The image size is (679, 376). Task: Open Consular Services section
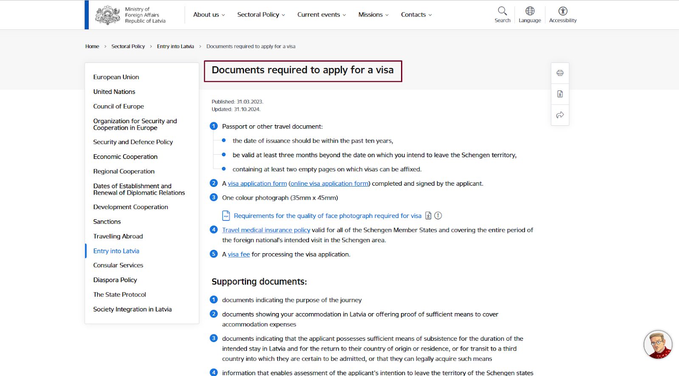point(118,265)
